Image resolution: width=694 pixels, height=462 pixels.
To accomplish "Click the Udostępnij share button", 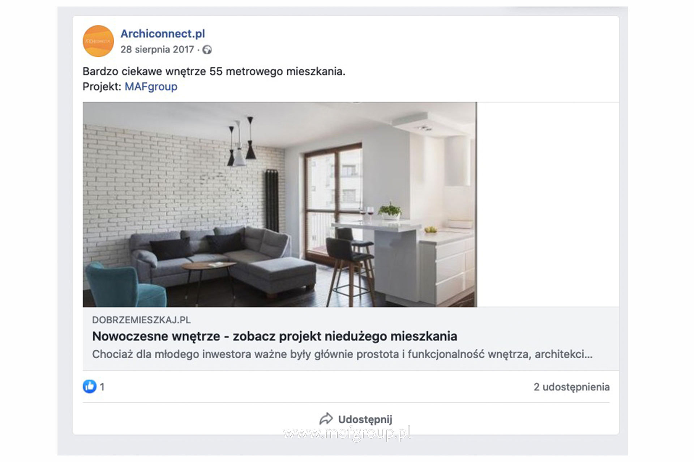I will (x=356, y=419).
